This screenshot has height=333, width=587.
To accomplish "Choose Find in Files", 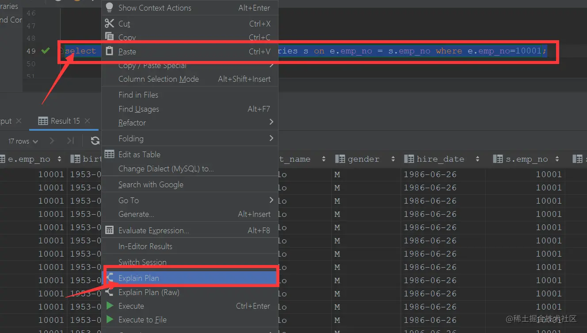I will (x=190, y=95).
